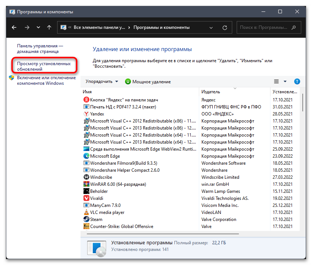
Task: Open the view options dropdown arrow
Action: click(285, 81)
